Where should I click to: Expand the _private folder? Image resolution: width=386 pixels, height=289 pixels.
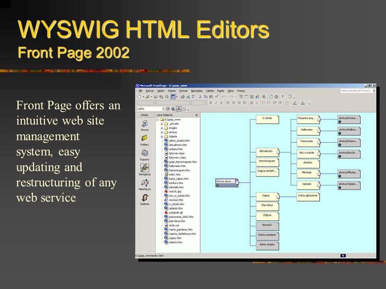162,124
